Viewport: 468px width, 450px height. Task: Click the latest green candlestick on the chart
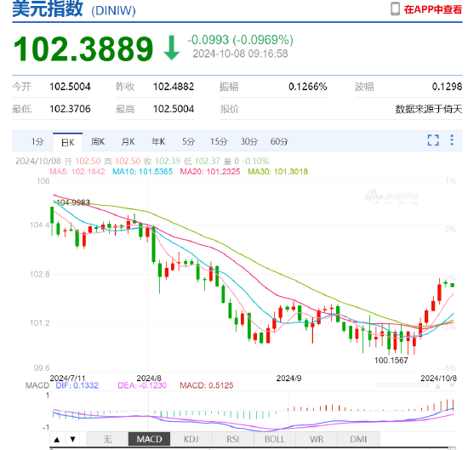point(453,285)
